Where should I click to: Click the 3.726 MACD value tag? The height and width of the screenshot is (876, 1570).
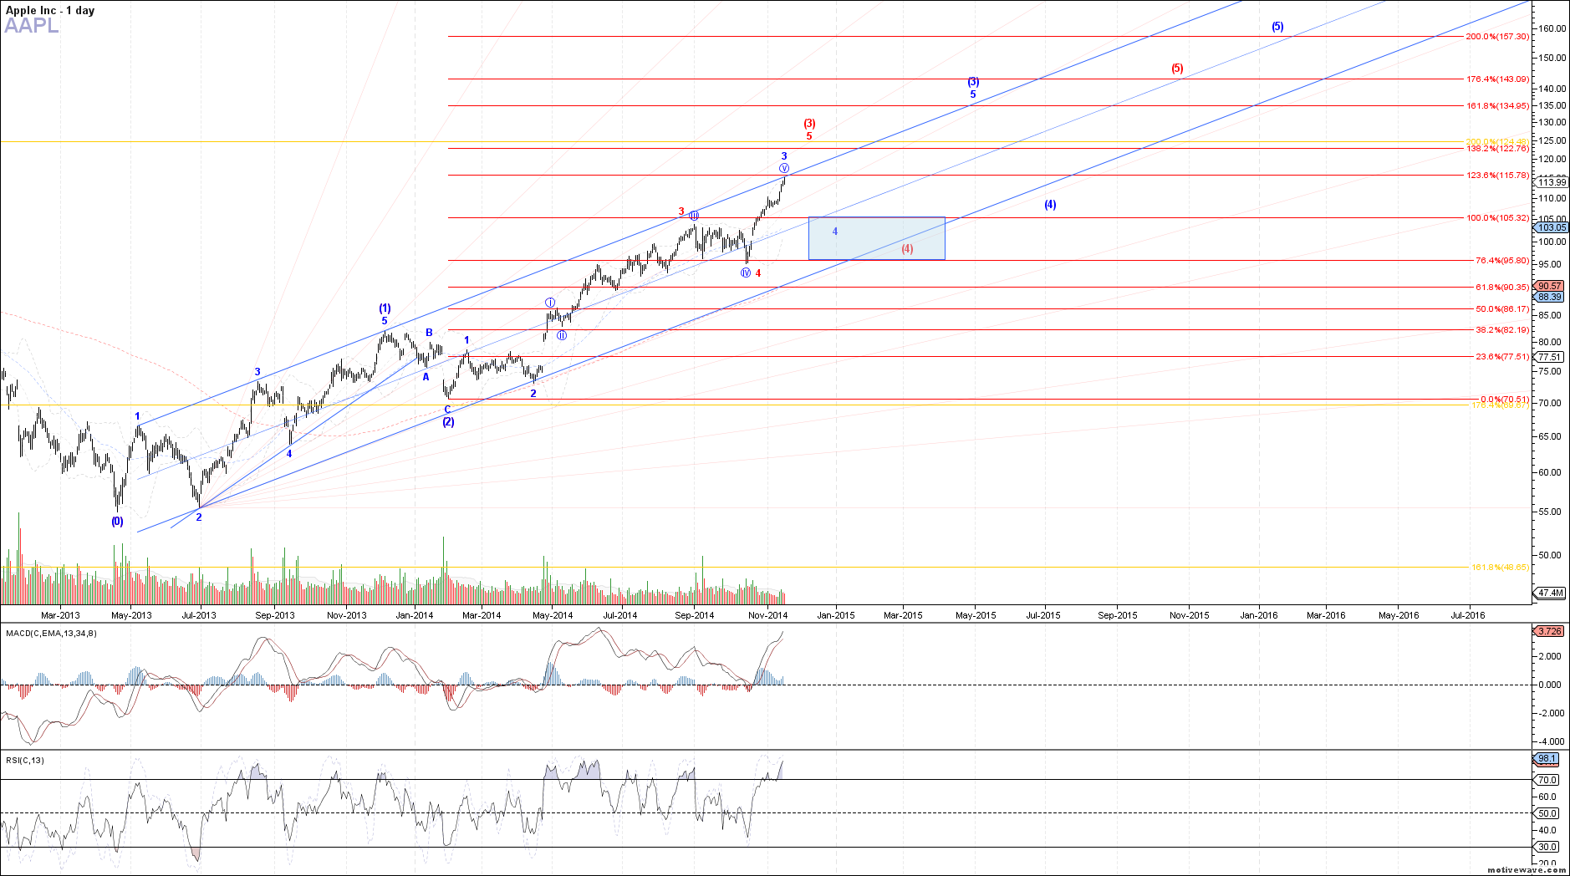[x=1549, y=631]
